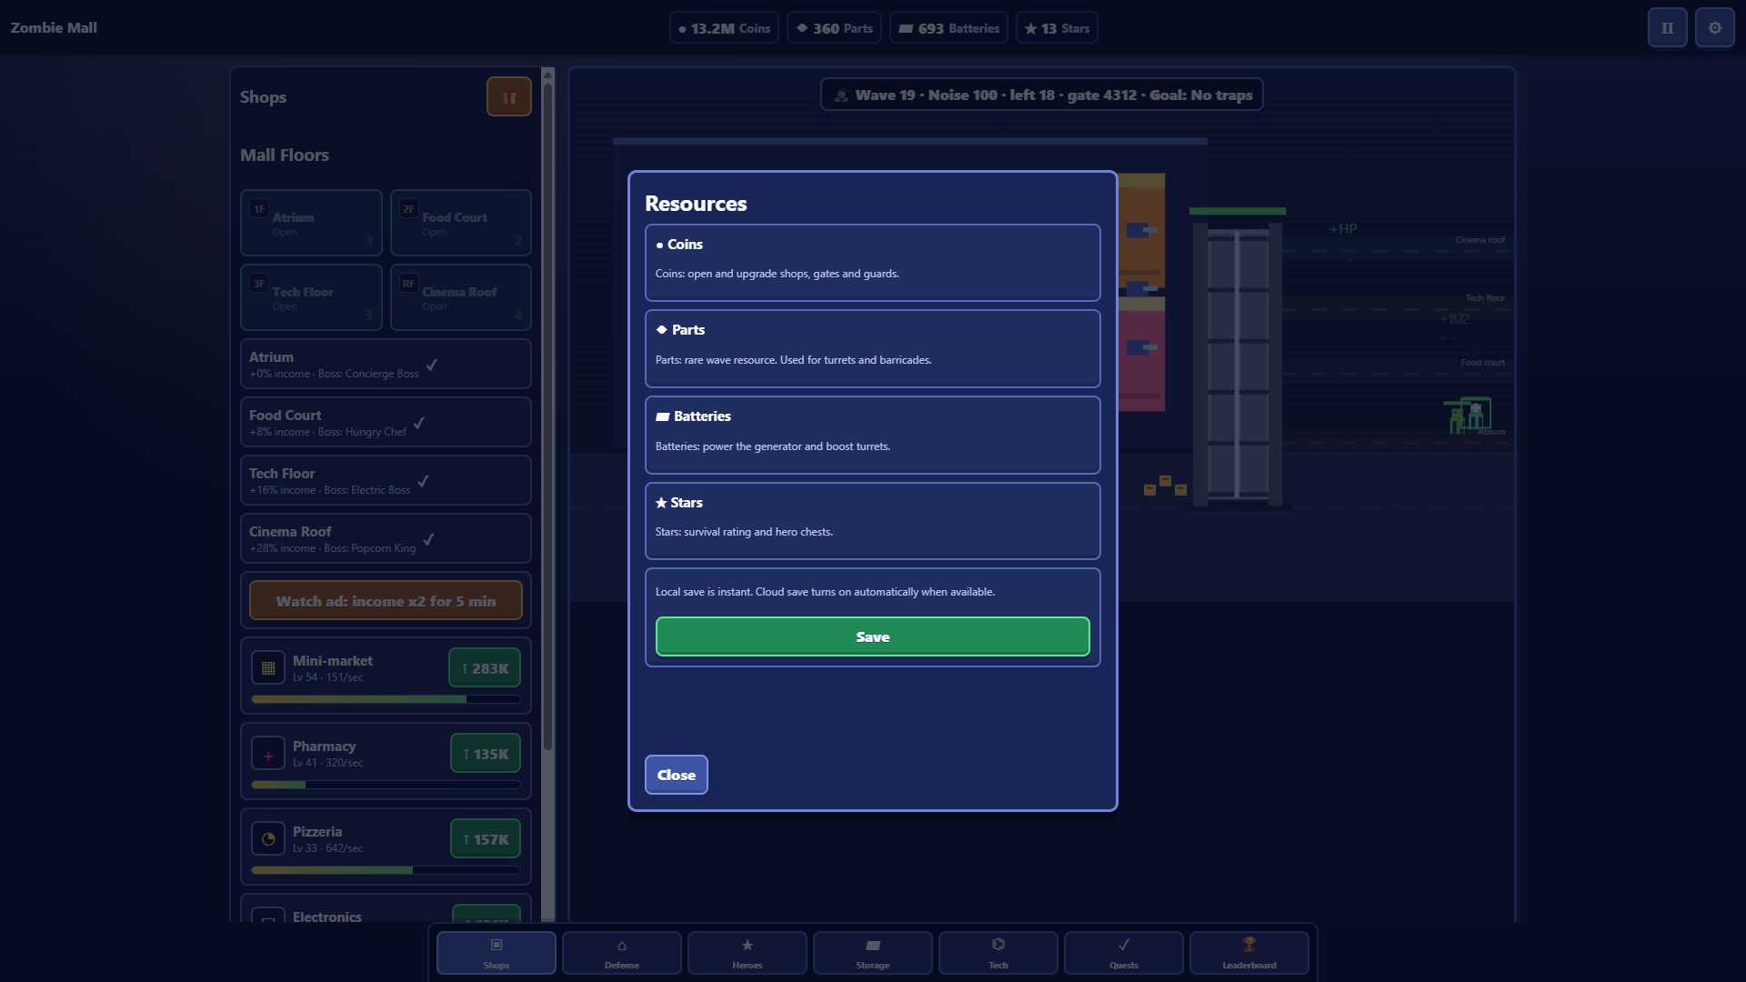Screen dimensions: 1746x982
Task: Select the RF Cinema Roof floor card
Action: tap(460, 297)
